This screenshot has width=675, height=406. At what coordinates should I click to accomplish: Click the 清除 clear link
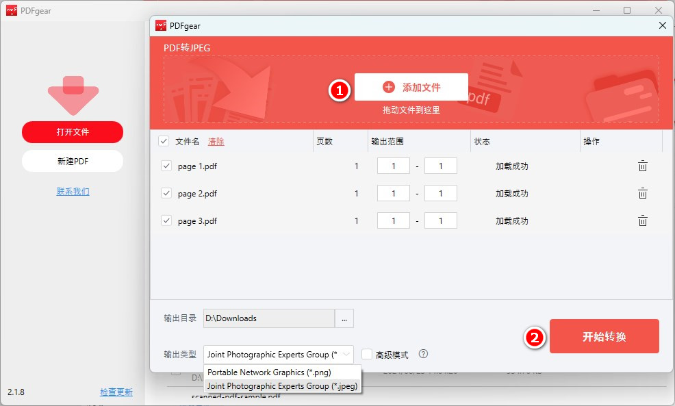(214, 141)
